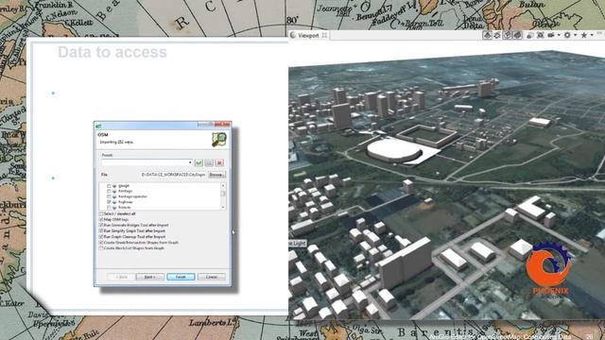
Task: Open the camera dropdown arrow in Viewport
Action: [x=559, y=35]
